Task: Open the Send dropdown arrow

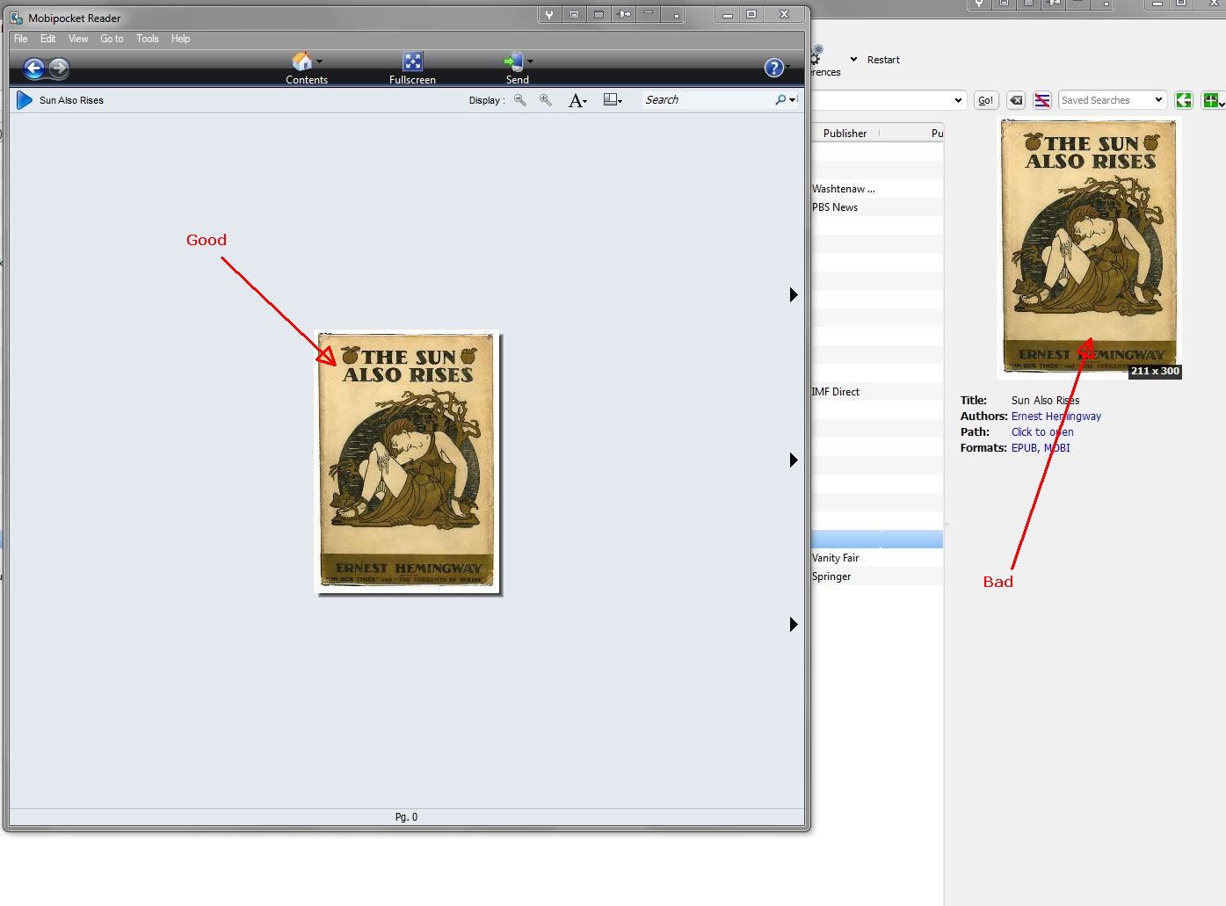Action: point(530,62)
